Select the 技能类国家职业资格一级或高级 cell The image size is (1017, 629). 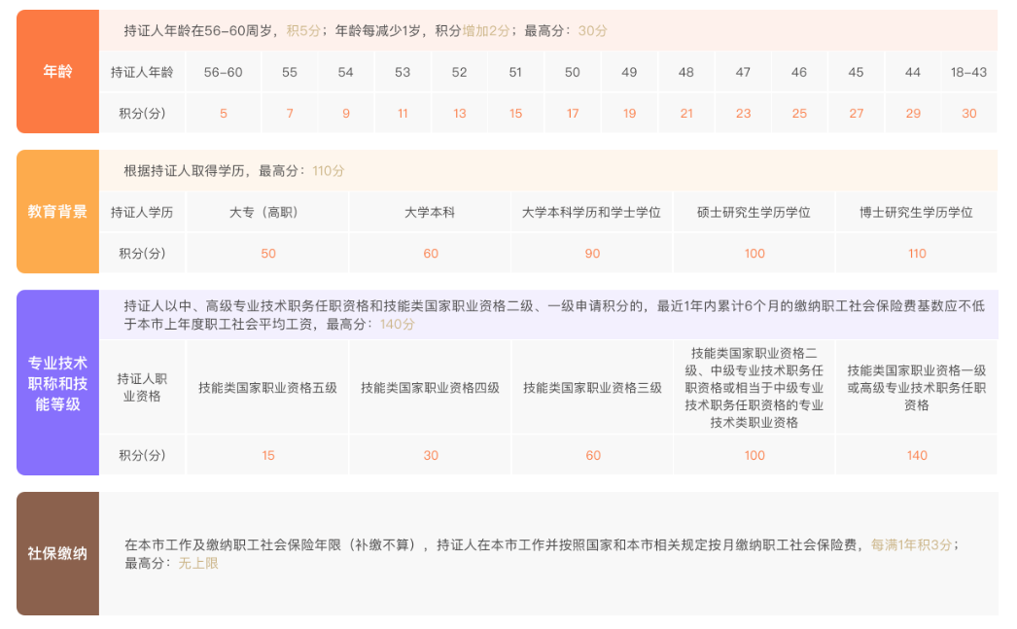pos(917,387)
